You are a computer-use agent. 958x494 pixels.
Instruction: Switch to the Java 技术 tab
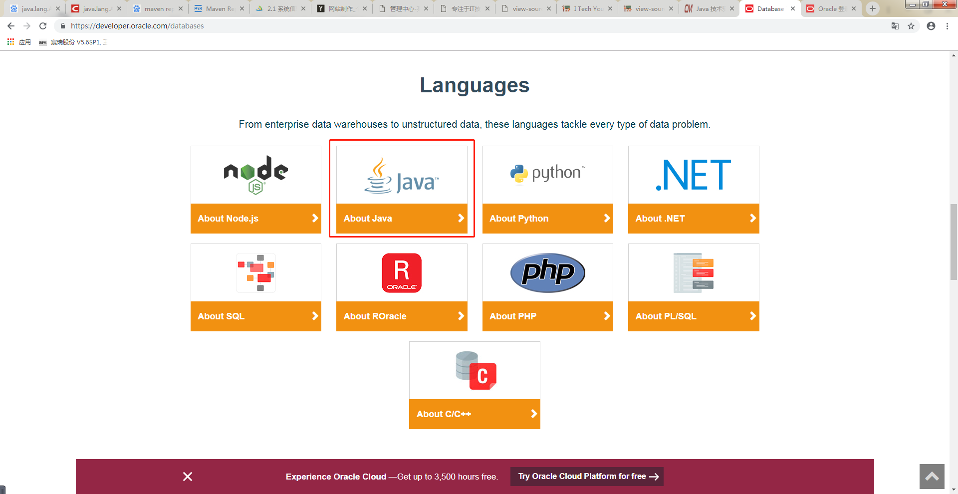pyautogui.click(x=709, y=8)
